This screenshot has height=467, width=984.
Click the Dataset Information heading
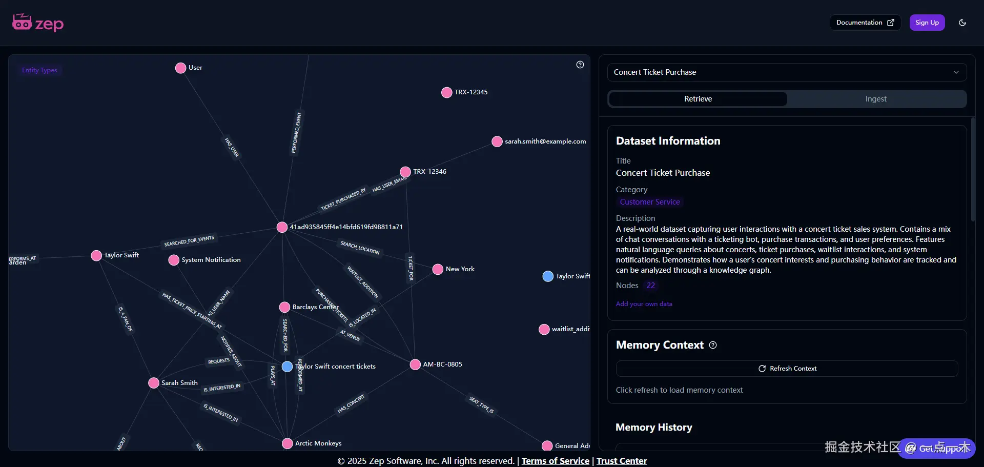(x=668, y=141)
